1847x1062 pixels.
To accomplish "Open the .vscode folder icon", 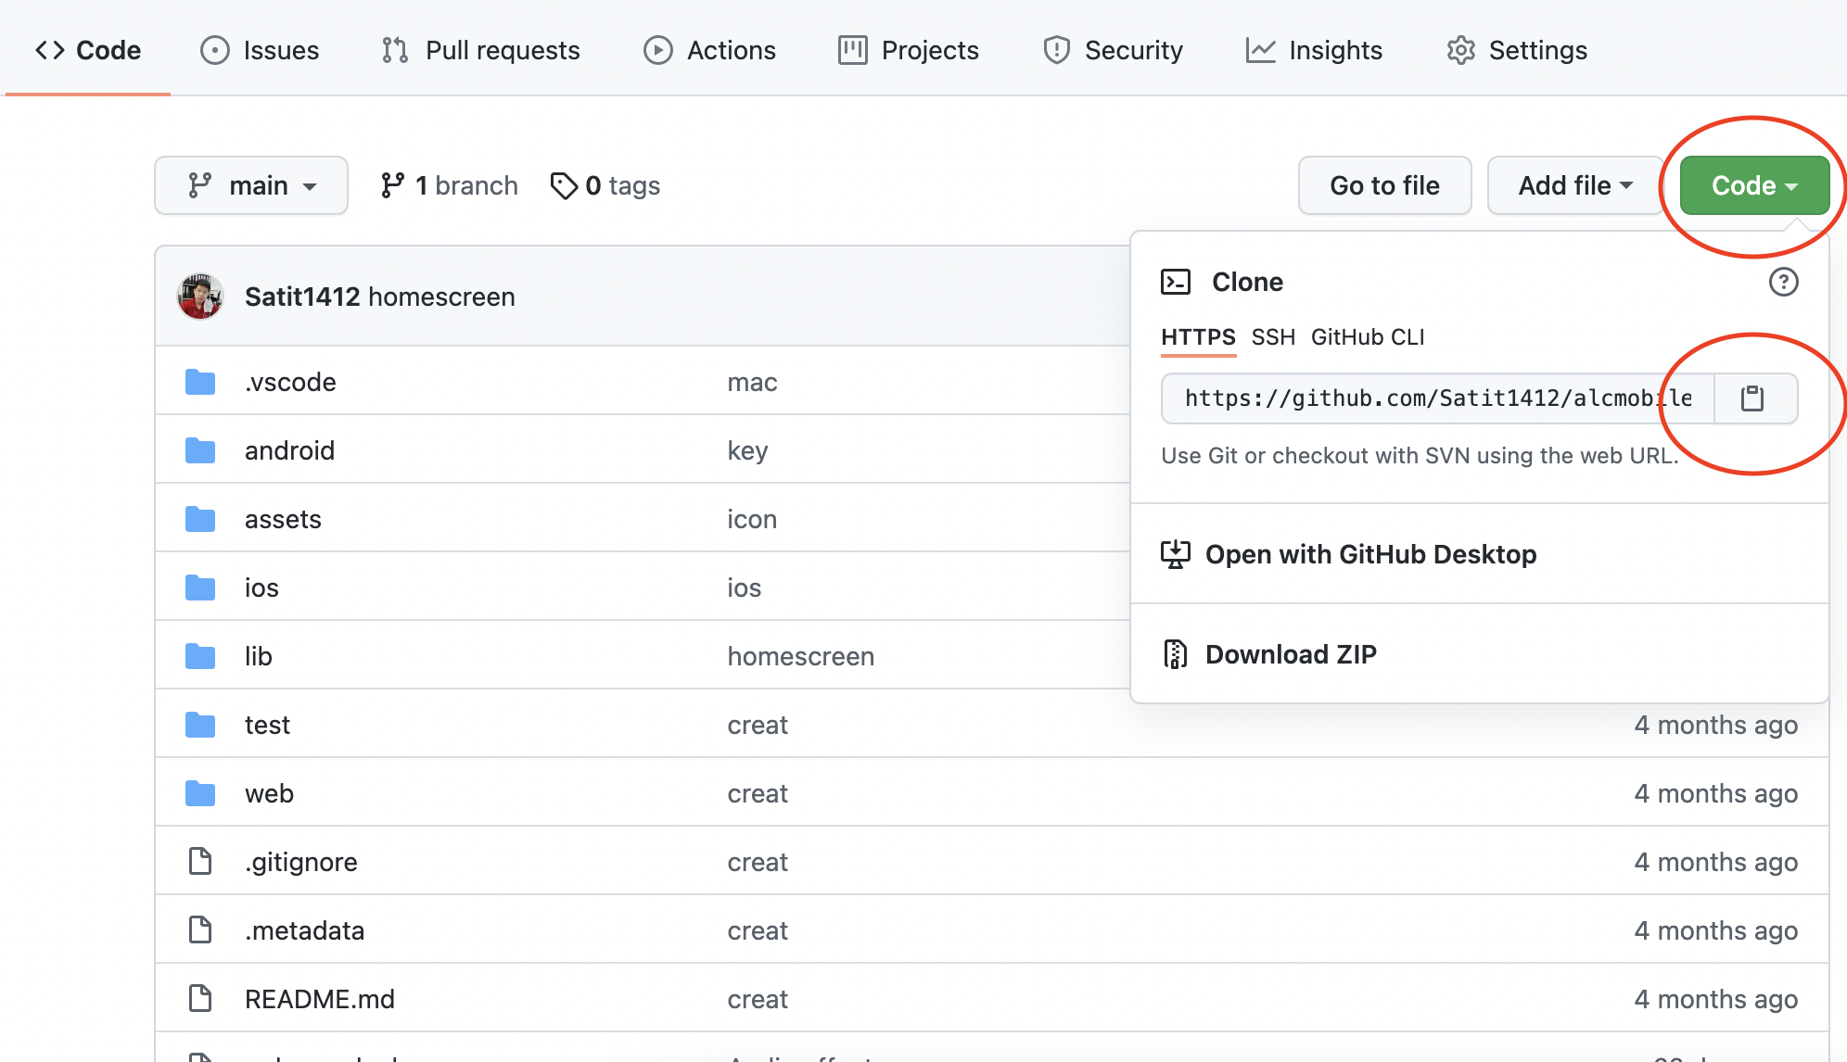I will point(199,381).
